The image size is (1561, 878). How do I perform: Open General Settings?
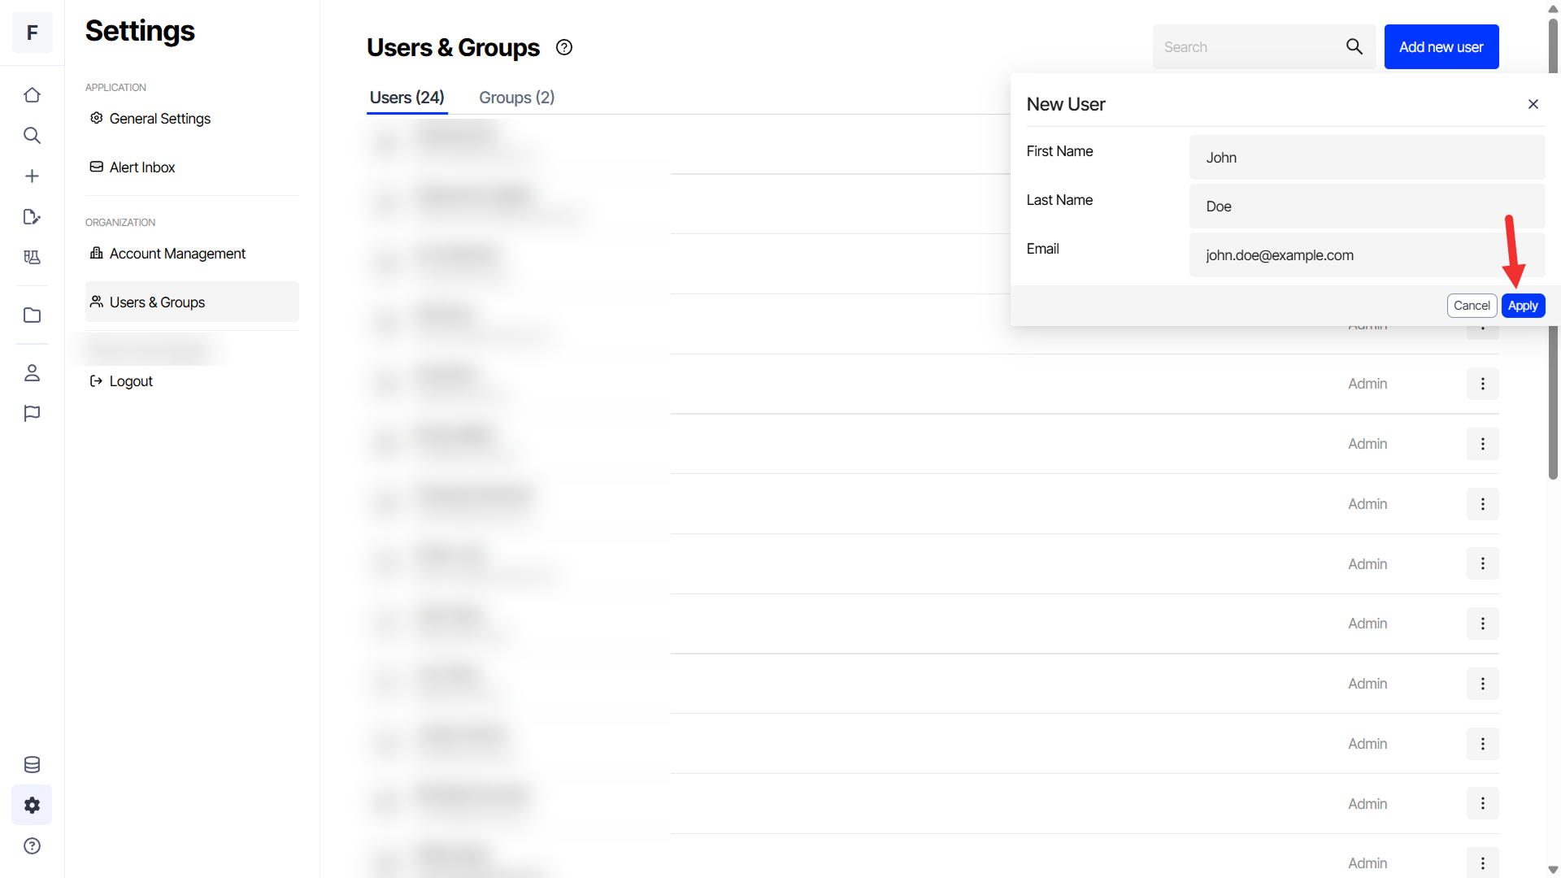click(x=192, y=119)
